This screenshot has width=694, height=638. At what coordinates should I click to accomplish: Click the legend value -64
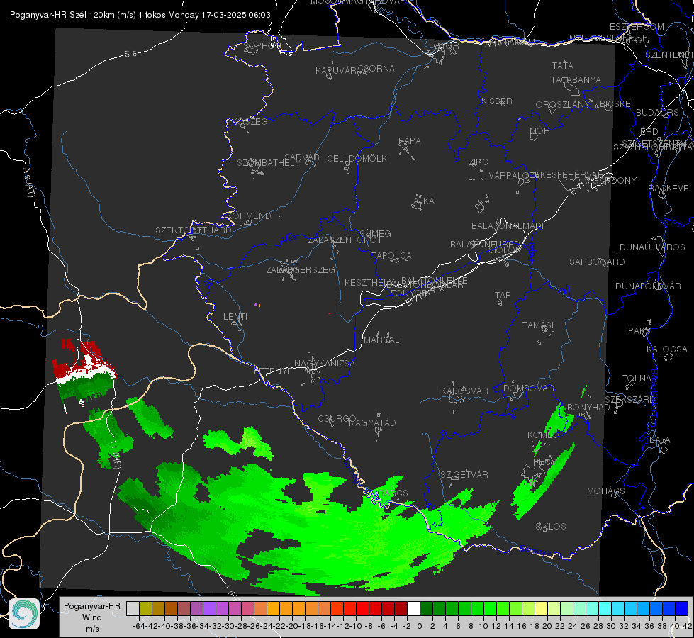pyautogui.click(x=138, y=627)
